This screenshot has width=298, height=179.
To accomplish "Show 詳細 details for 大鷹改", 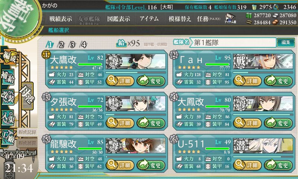I will tap(120, 81).
